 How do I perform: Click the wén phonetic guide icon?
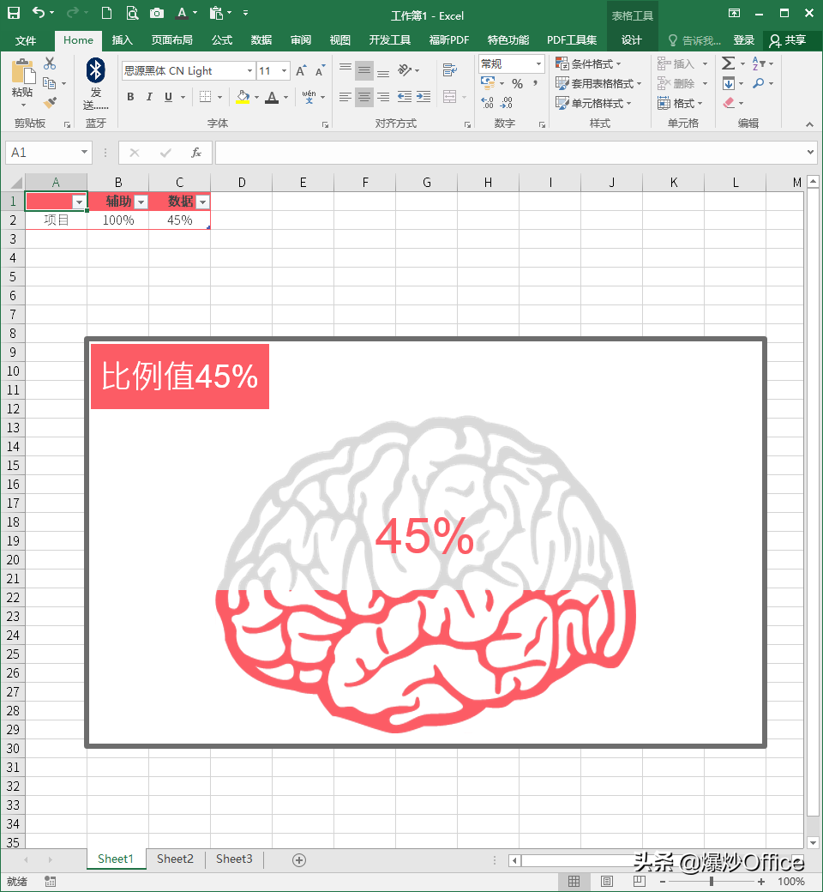(x=309, y=97)
